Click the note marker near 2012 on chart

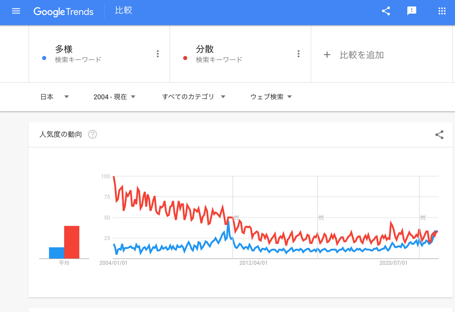pos(236,217)
